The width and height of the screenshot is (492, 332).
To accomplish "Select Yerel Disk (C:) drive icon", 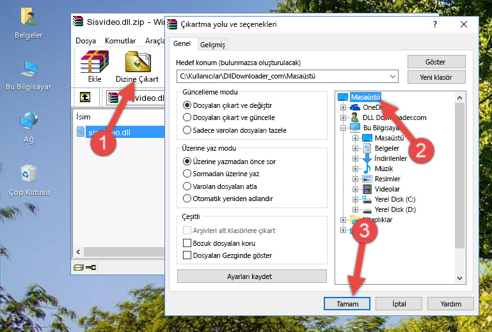I will (x=367, y=199).
